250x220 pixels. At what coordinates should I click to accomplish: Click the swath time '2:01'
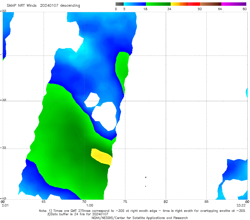[5, 205]
